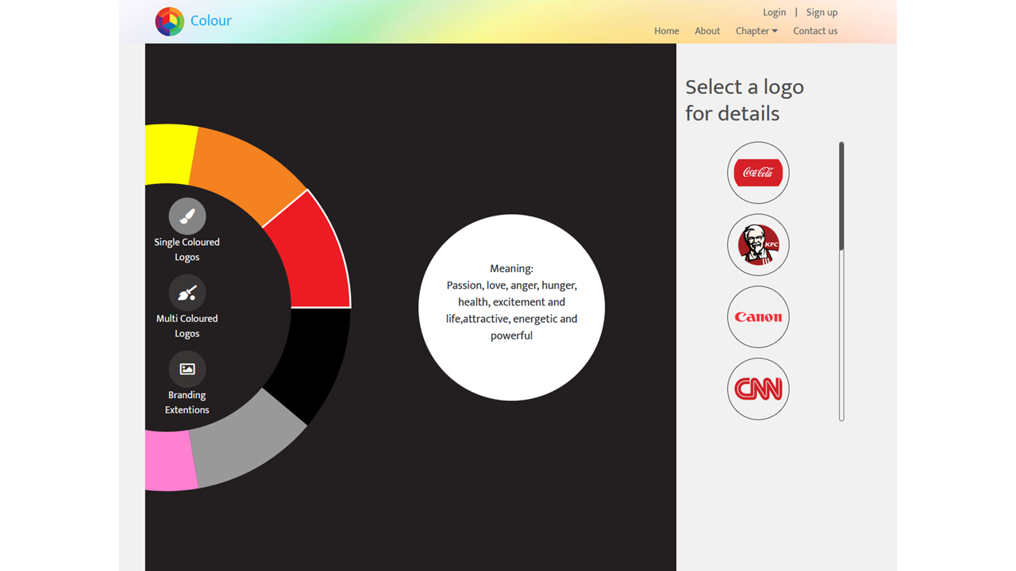Select the Multi Coloured Logos icon
The height and width of the screenshot is (571, 1016).
click(x=187, y=293)
